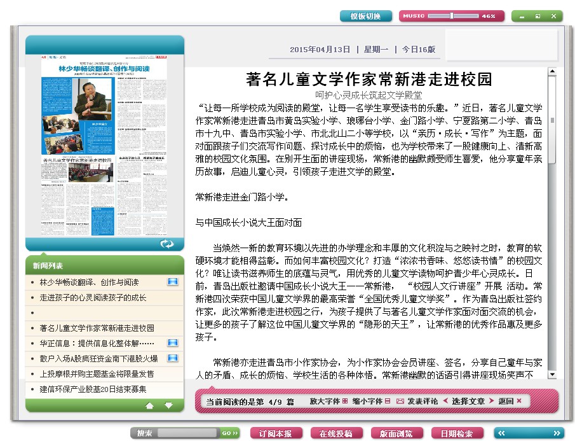Click the picture icon beside 华正信息
Viewport: 575px width, 441px height.
pyautogui.click(x=173, y=342)
